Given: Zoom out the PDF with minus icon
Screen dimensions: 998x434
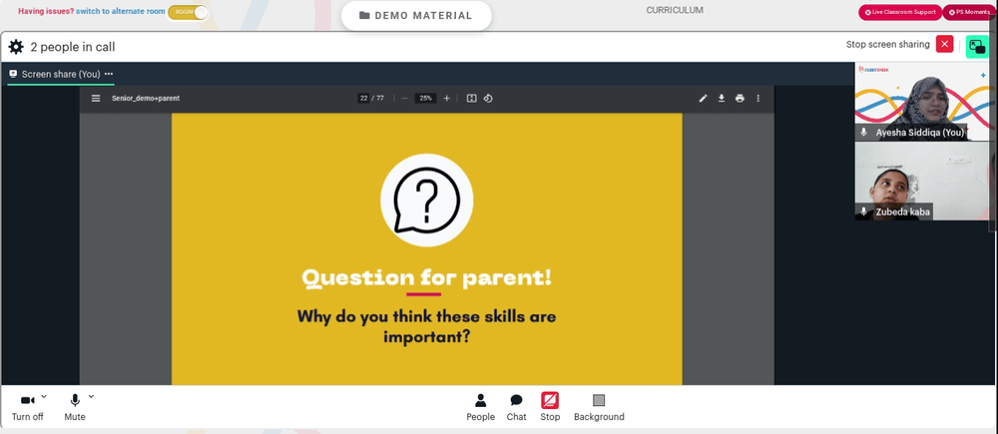Looking at the screenshot, I should tap(404, 98).
